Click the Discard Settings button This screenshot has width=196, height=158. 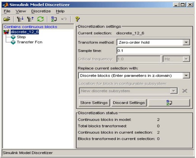pos(129,103)
